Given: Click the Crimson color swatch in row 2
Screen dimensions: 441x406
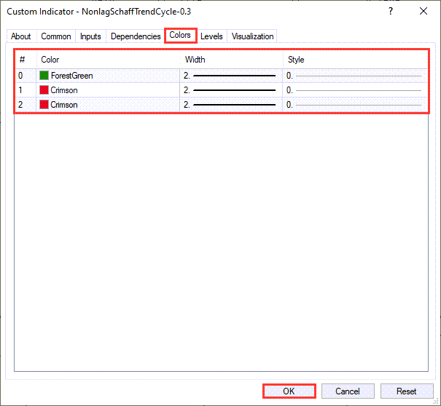Looking at the screenshot, I should pos(44,105).
